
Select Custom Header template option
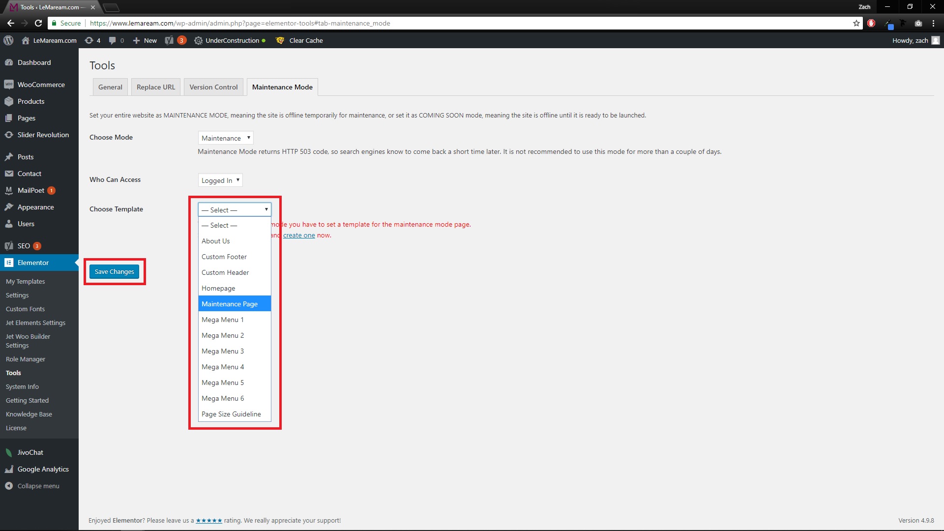coord(235,272)
